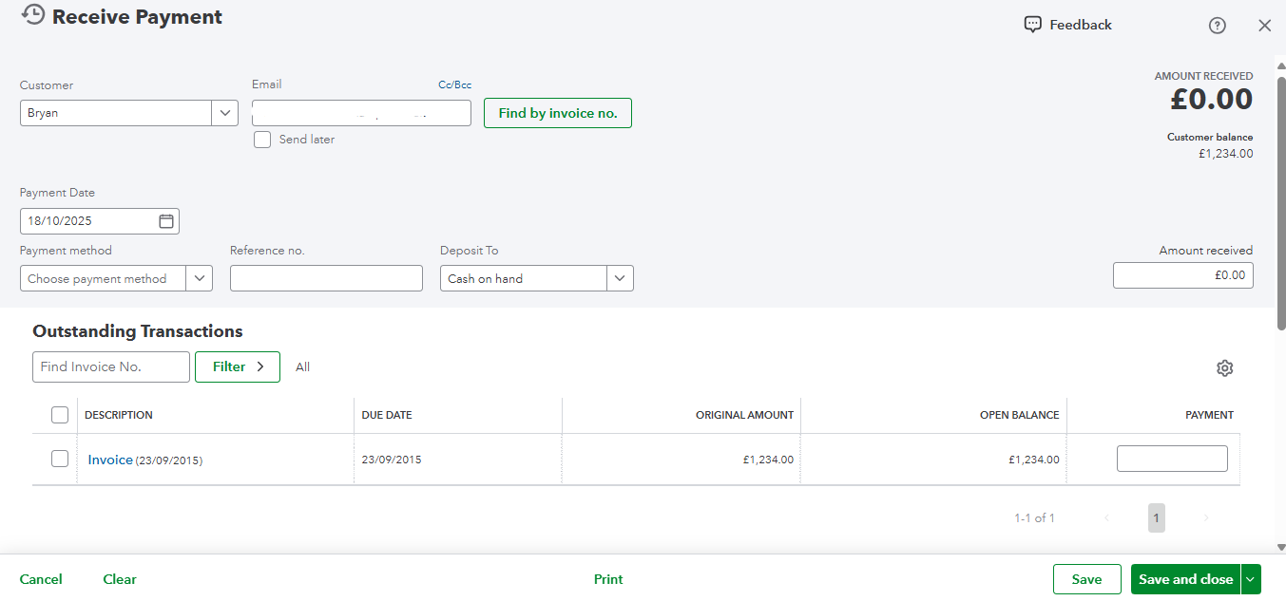Open the Save and close arrow menu
Viewport: 1286px width, 601px height.
click(1251, 579)
